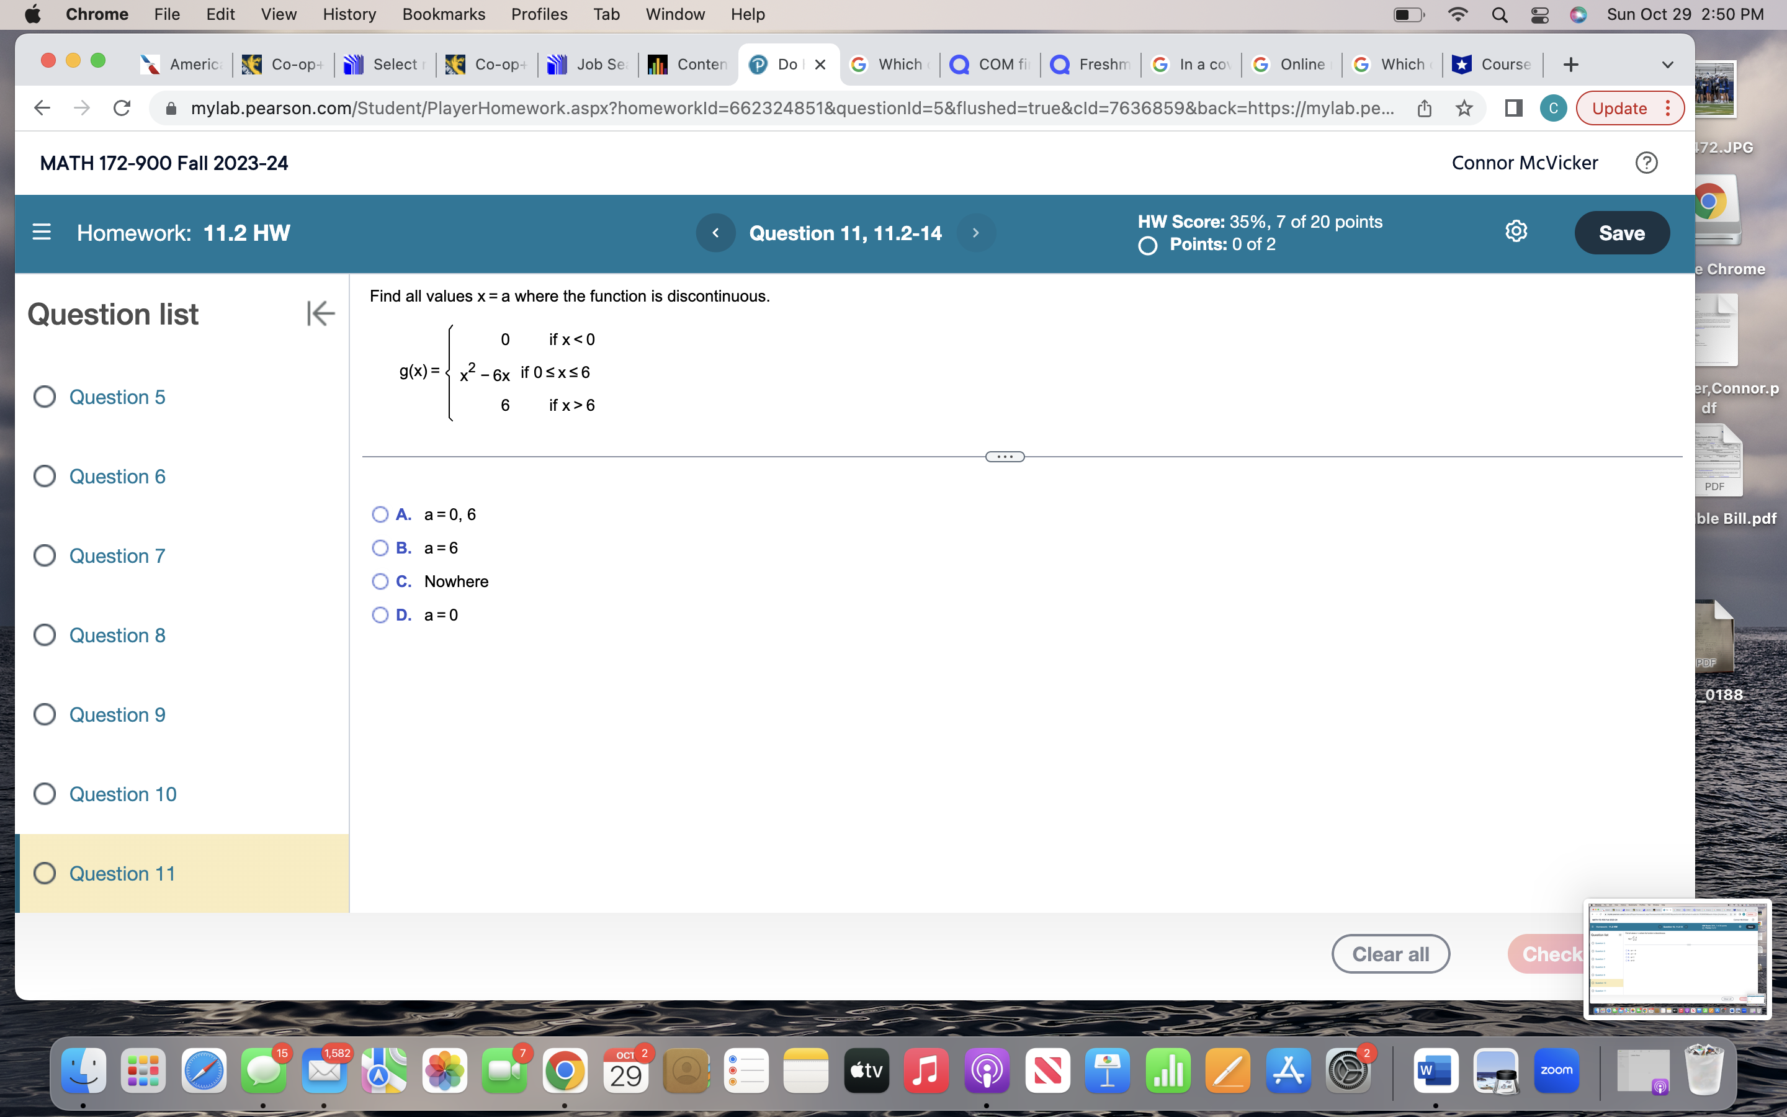Click the Save button
This screenshot has height=1117, width=1787.
tap(1621, 233)
